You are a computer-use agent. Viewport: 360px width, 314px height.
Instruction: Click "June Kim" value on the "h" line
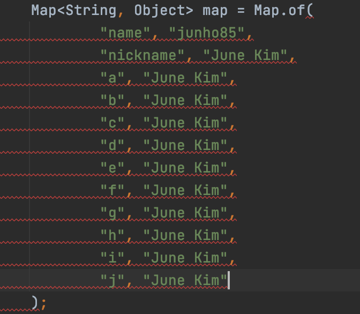(185, 235)
